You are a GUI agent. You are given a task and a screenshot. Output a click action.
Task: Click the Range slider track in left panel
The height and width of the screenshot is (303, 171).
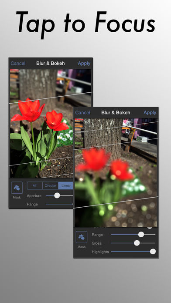tap(59, 204)
